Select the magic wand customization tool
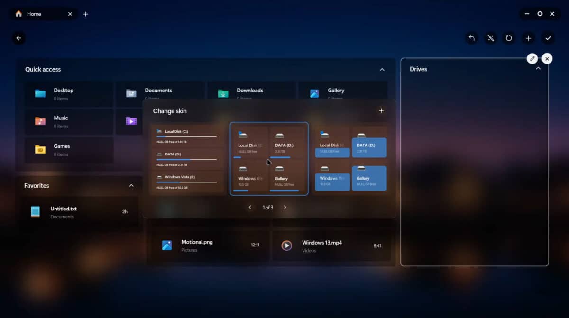 (490, 38)
